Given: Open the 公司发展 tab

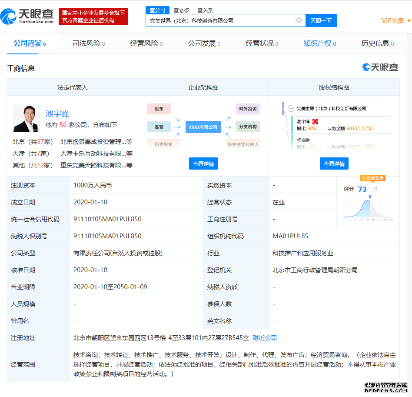Looking at the screenshot, I should tap(204, 43).
